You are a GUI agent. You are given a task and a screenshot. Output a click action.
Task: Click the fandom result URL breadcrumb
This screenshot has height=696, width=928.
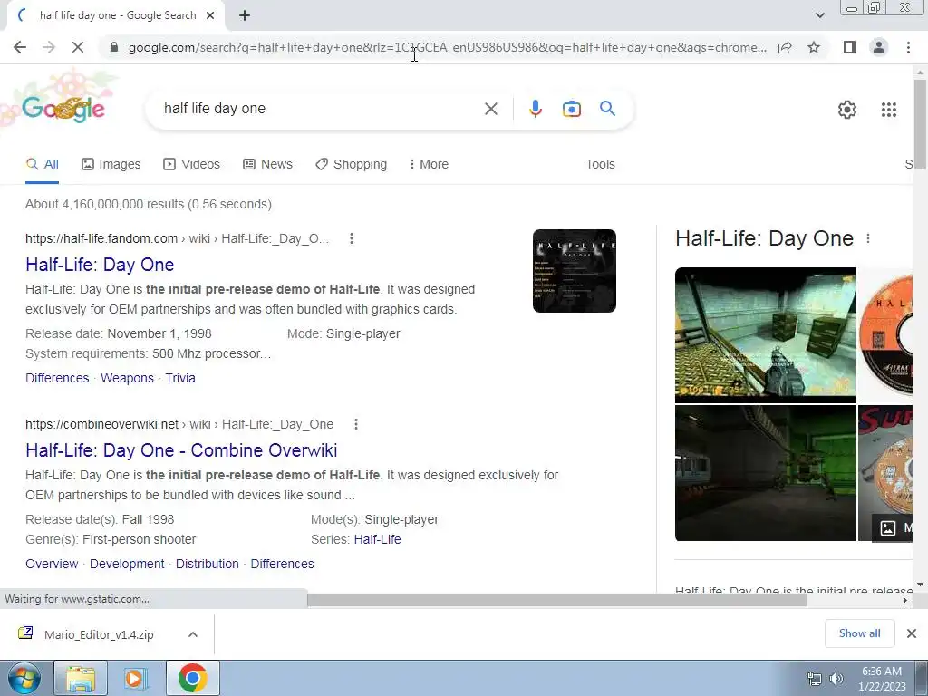pos(177,238)
